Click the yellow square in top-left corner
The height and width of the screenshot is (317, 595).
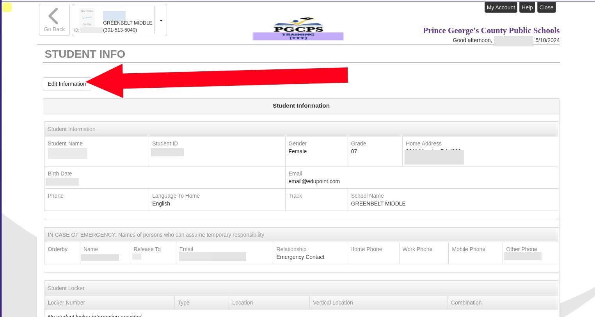tap(7, 7)
